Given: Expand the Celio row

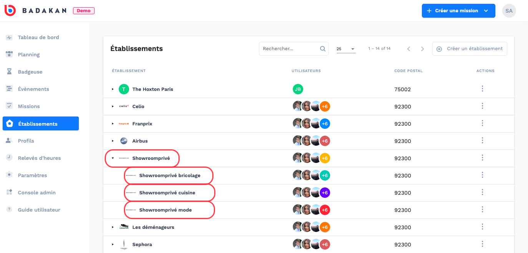Looking at the screenshot, I should click(113, 107).
